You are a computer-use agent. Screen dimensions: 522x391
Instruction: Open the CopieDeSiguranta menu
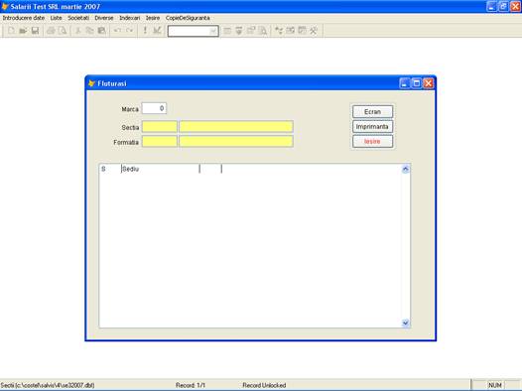point(188,18)
